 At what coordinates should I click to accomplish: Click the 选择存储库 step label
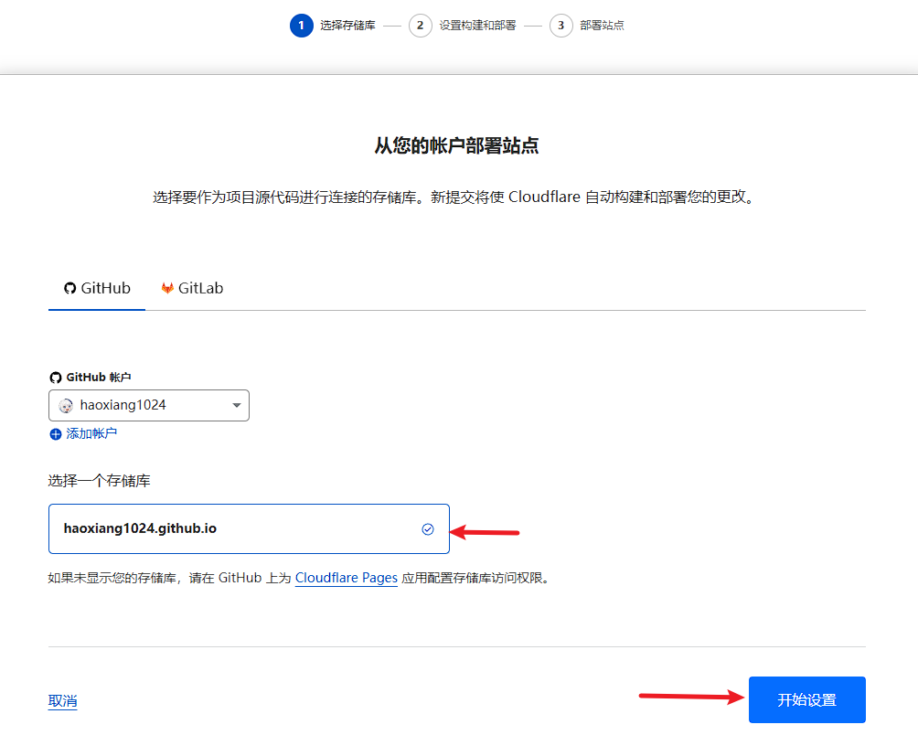click(x=347, y=26)
